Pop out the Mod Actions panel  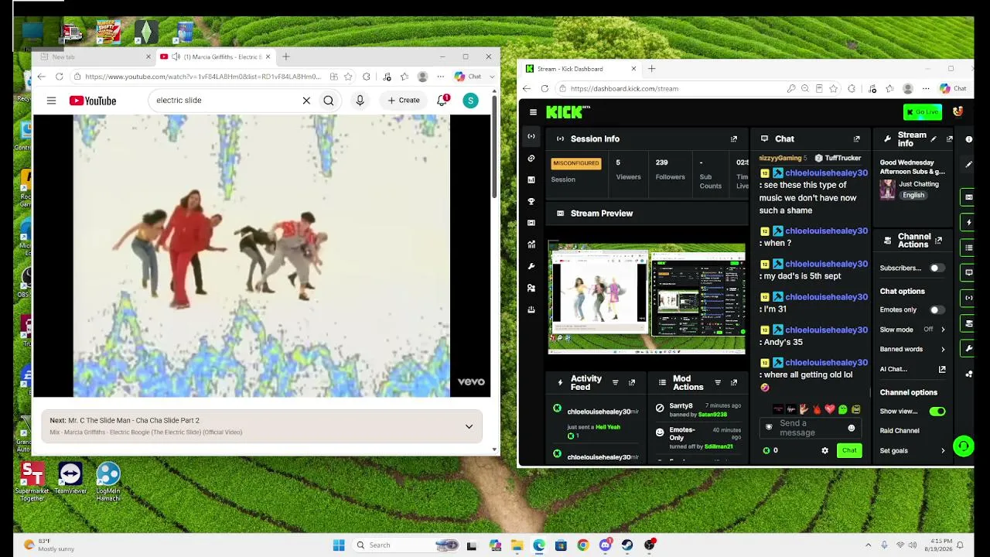coord(734,383)
